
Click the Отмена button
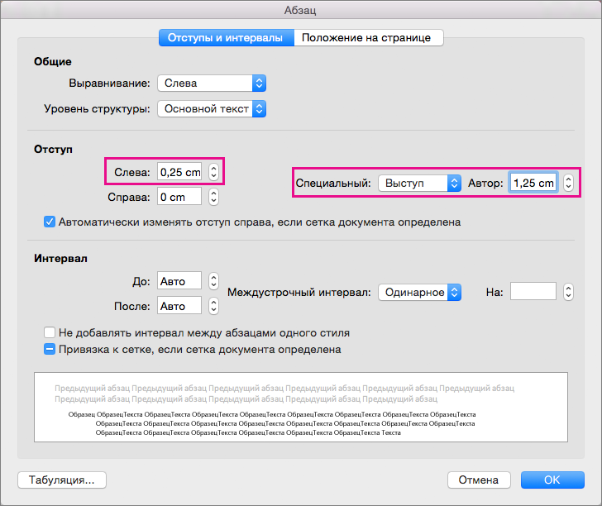point(479,480)
